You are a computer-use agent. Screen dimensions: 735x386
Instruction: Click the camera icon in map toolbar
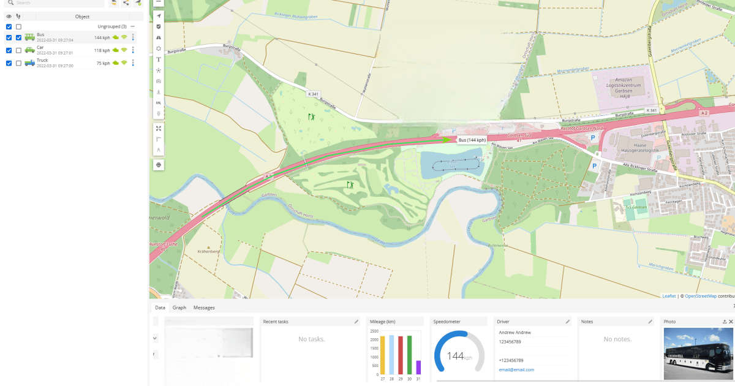tap(159, 81)
